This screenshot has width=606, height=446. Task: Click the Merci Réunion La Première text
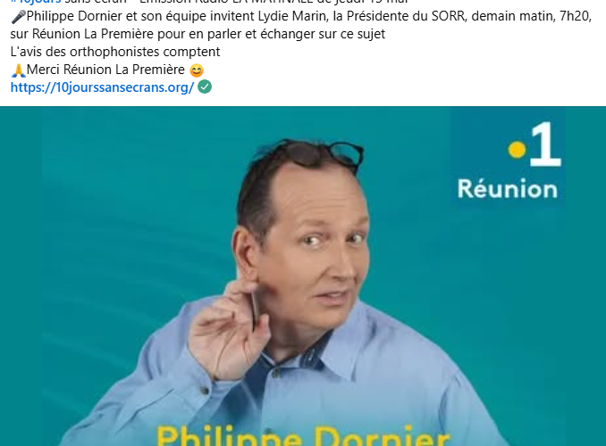105,70
